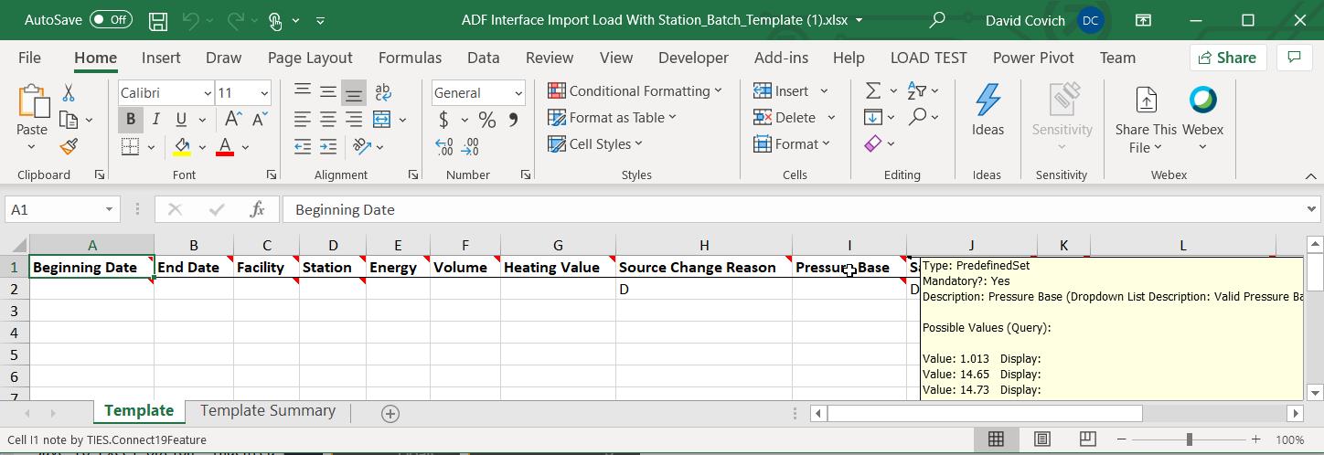This screenshot has width=1324, height=455.
Task: Click the Format Painter brush icon
Action: 69,146
